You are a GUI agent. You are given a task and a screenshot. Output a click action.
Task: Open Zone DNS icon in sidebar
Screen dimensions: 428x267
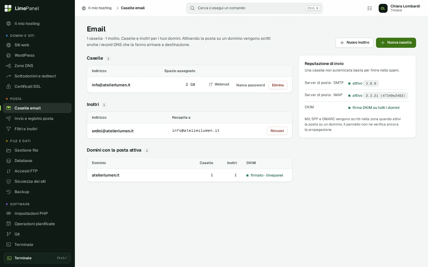[9, 66]
